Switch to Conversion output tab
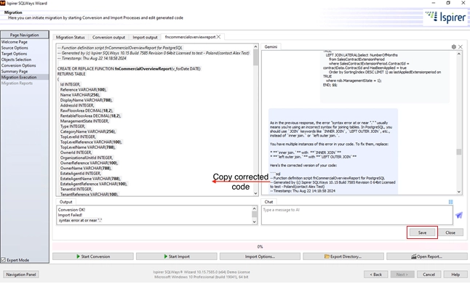The width and height of the screenshot is (470, 284). (108, 37)
